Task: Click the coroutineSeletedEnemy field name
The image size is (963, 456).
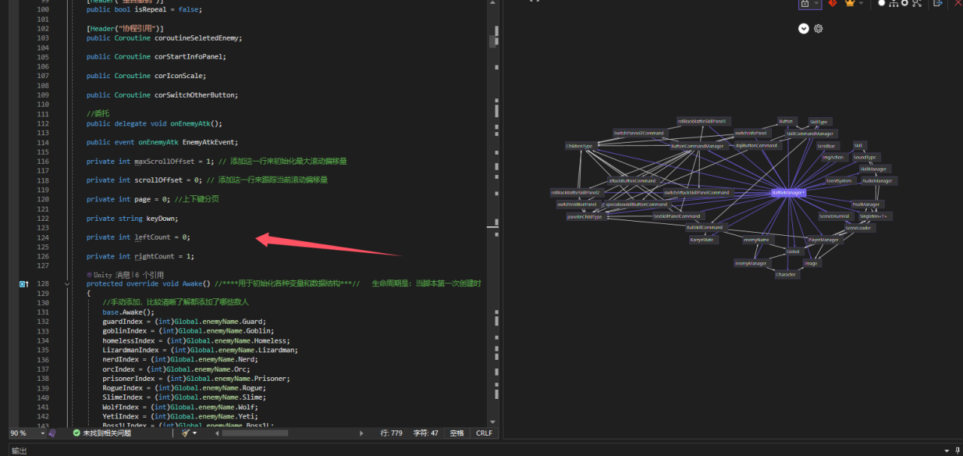Action: coord(199,38)
